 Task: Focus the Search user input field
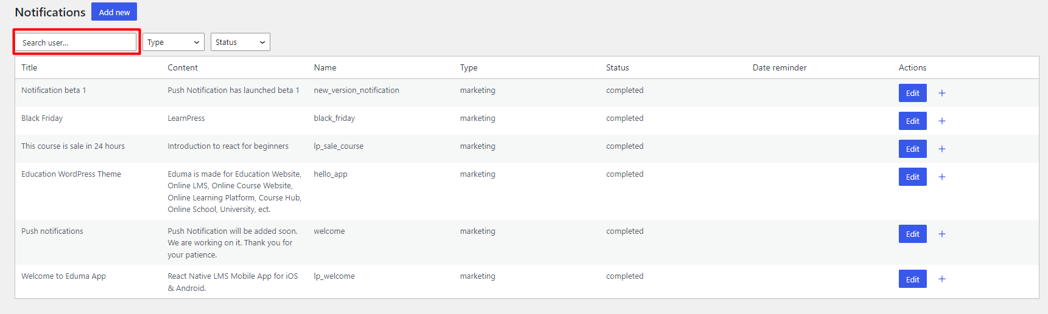(76, 42)
